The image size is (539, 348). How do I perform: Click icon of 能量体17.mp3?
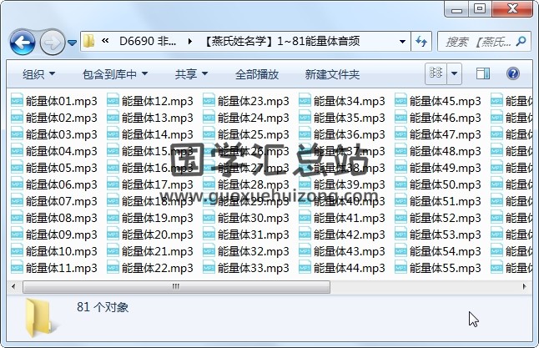[x=113, y=184]
